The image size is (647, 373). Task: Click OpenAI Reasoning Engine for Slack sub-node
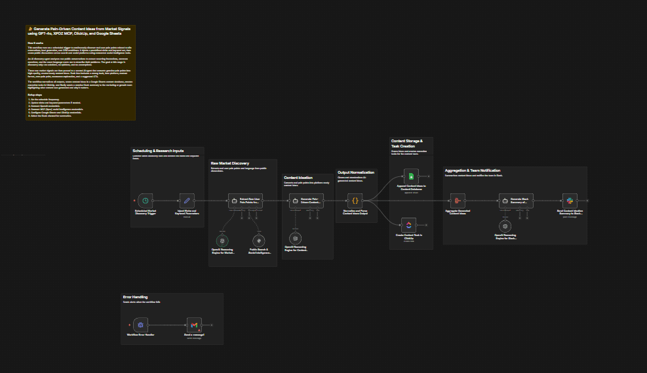505,226
